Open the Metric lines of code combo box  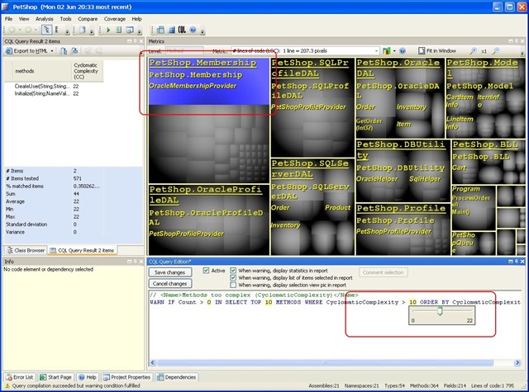pos(305,51)
